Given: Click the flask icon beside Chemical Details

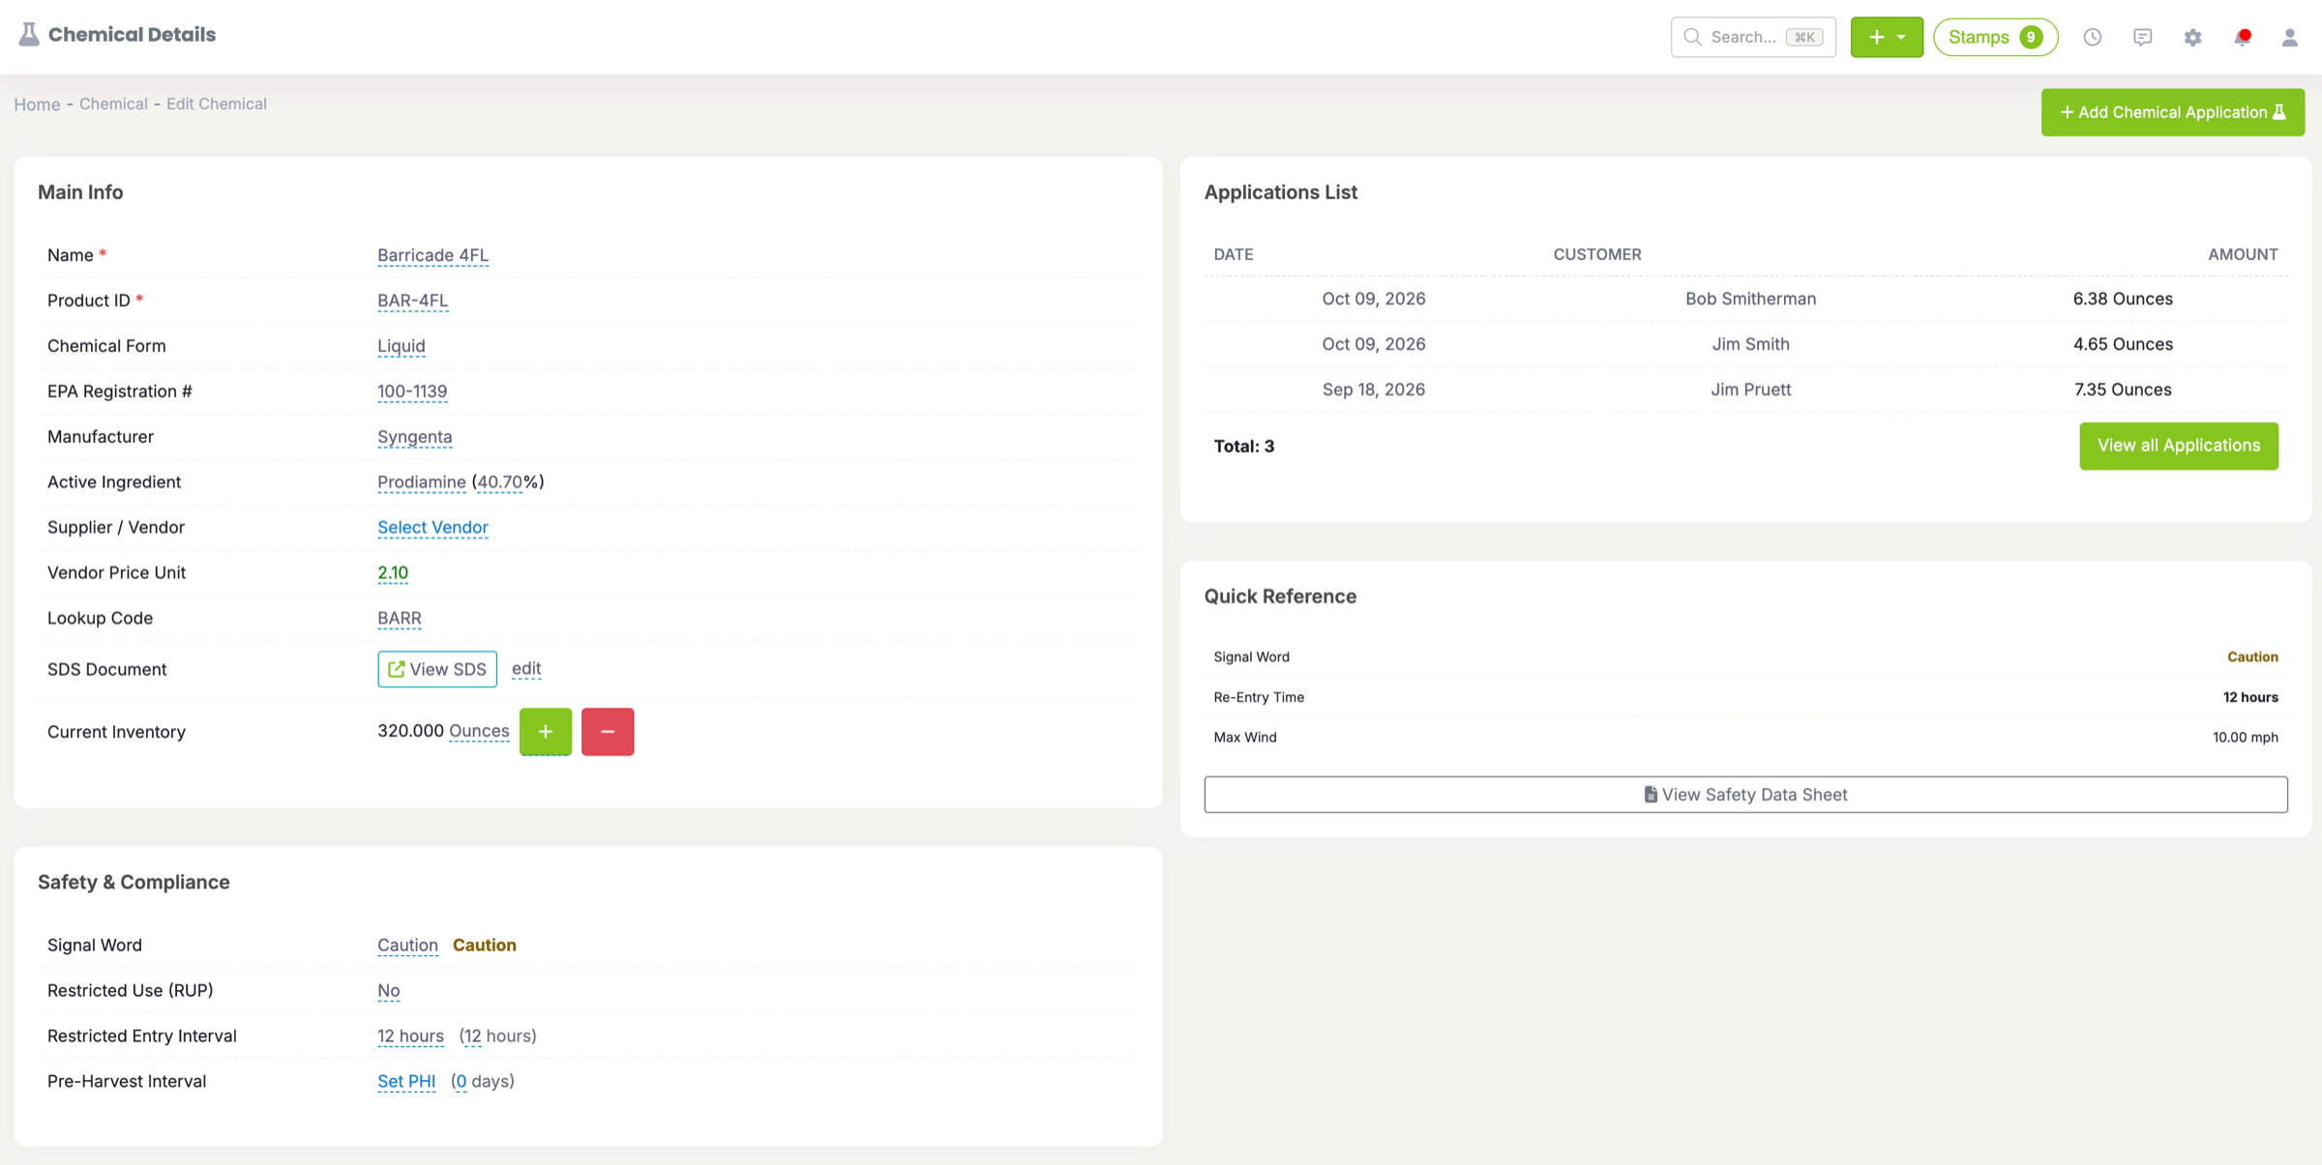Looking at the screenshot, I should 29,35.
